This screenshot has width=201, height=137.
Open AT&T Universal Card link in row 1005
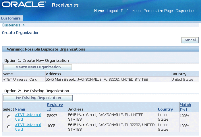28,127
